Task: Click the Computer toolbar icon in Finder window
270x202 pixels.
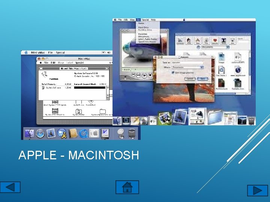Action: pos(180,40)
